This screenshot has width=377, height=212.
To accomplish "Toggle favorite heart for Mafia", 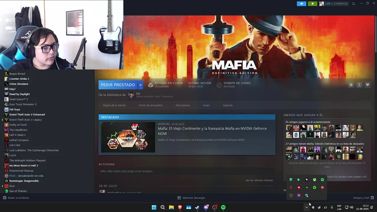I will tap(368, 85).
